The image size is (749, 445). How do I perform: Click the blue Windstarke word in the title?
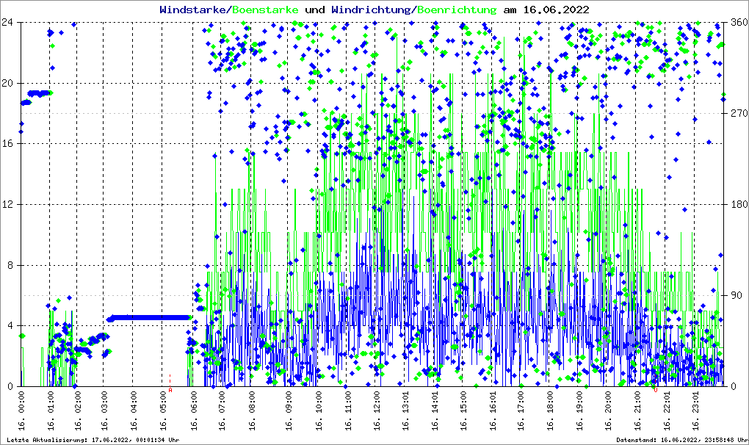coord(194,10)
